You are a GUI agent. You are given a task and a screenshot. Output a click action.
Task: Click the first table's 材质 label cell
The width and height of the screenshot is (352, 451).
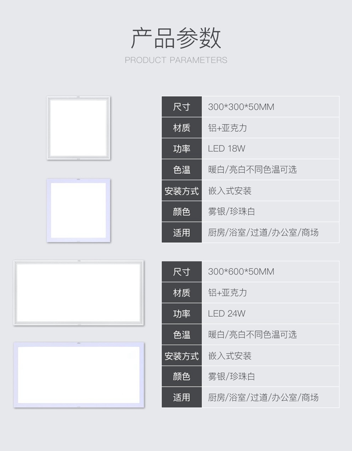[x=182, y=128]
